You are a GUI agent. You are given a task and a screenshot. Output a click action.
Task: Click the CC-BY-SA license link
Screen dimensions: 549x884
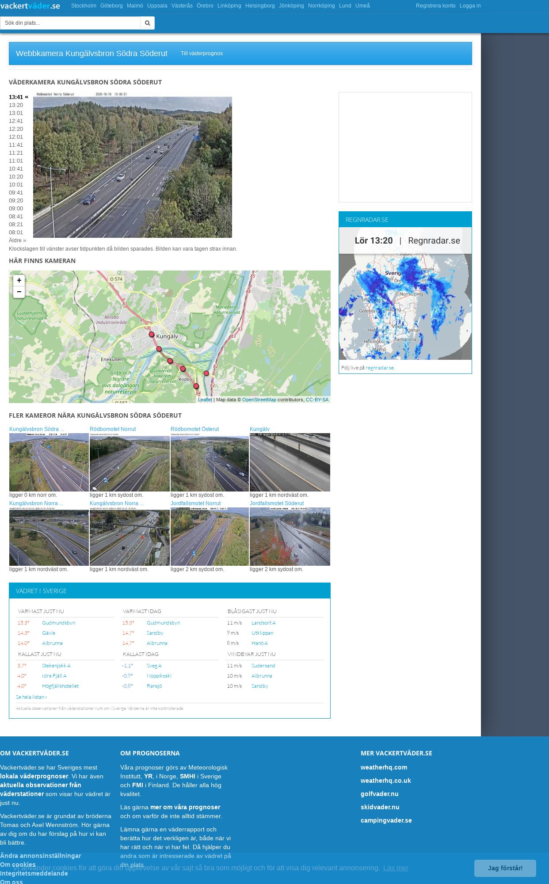317,400
